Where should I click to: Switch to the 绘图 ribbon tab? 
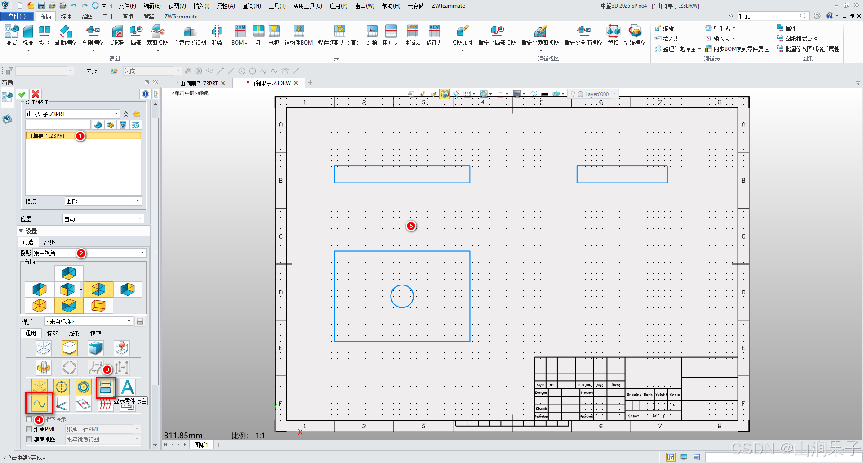point(87,17)
